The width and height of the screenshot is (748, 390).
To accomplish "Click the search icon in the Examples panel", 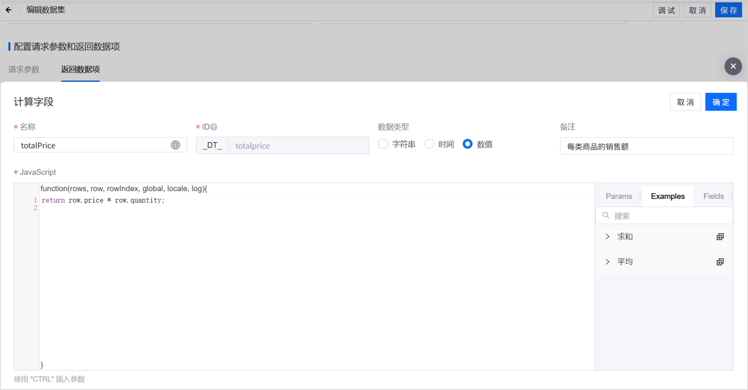I will click(604, 215).
